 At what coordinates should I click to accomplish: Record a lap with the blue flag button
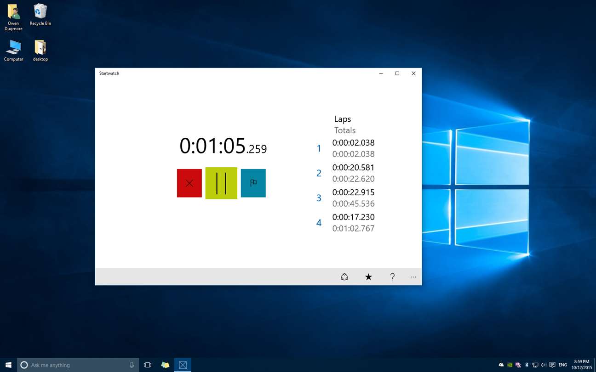(x=253, y=183)
